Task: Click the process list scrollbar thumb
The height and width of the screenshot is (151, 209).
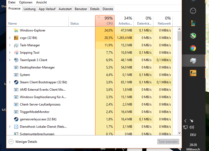Action: coord(179,36)
